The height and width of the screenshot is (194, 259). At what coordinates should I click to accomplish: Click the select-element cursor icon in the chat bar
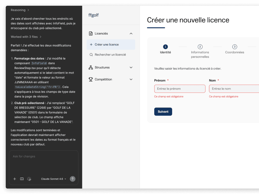(29, 179)
